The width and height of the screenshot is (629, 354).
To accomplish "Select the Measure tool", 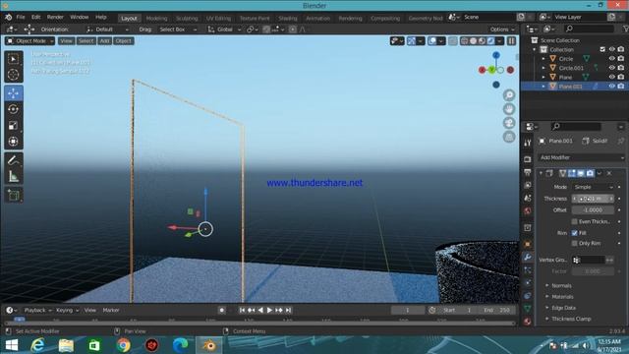I will pos(13,176).
